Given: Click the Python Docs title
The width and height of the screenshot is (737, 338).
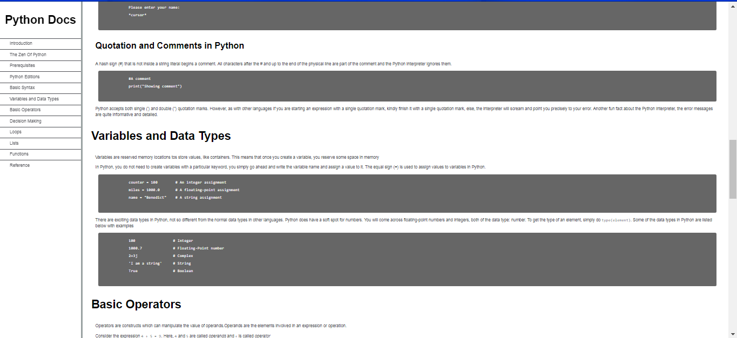Looking at the screenshot, I should click(40, 20).
